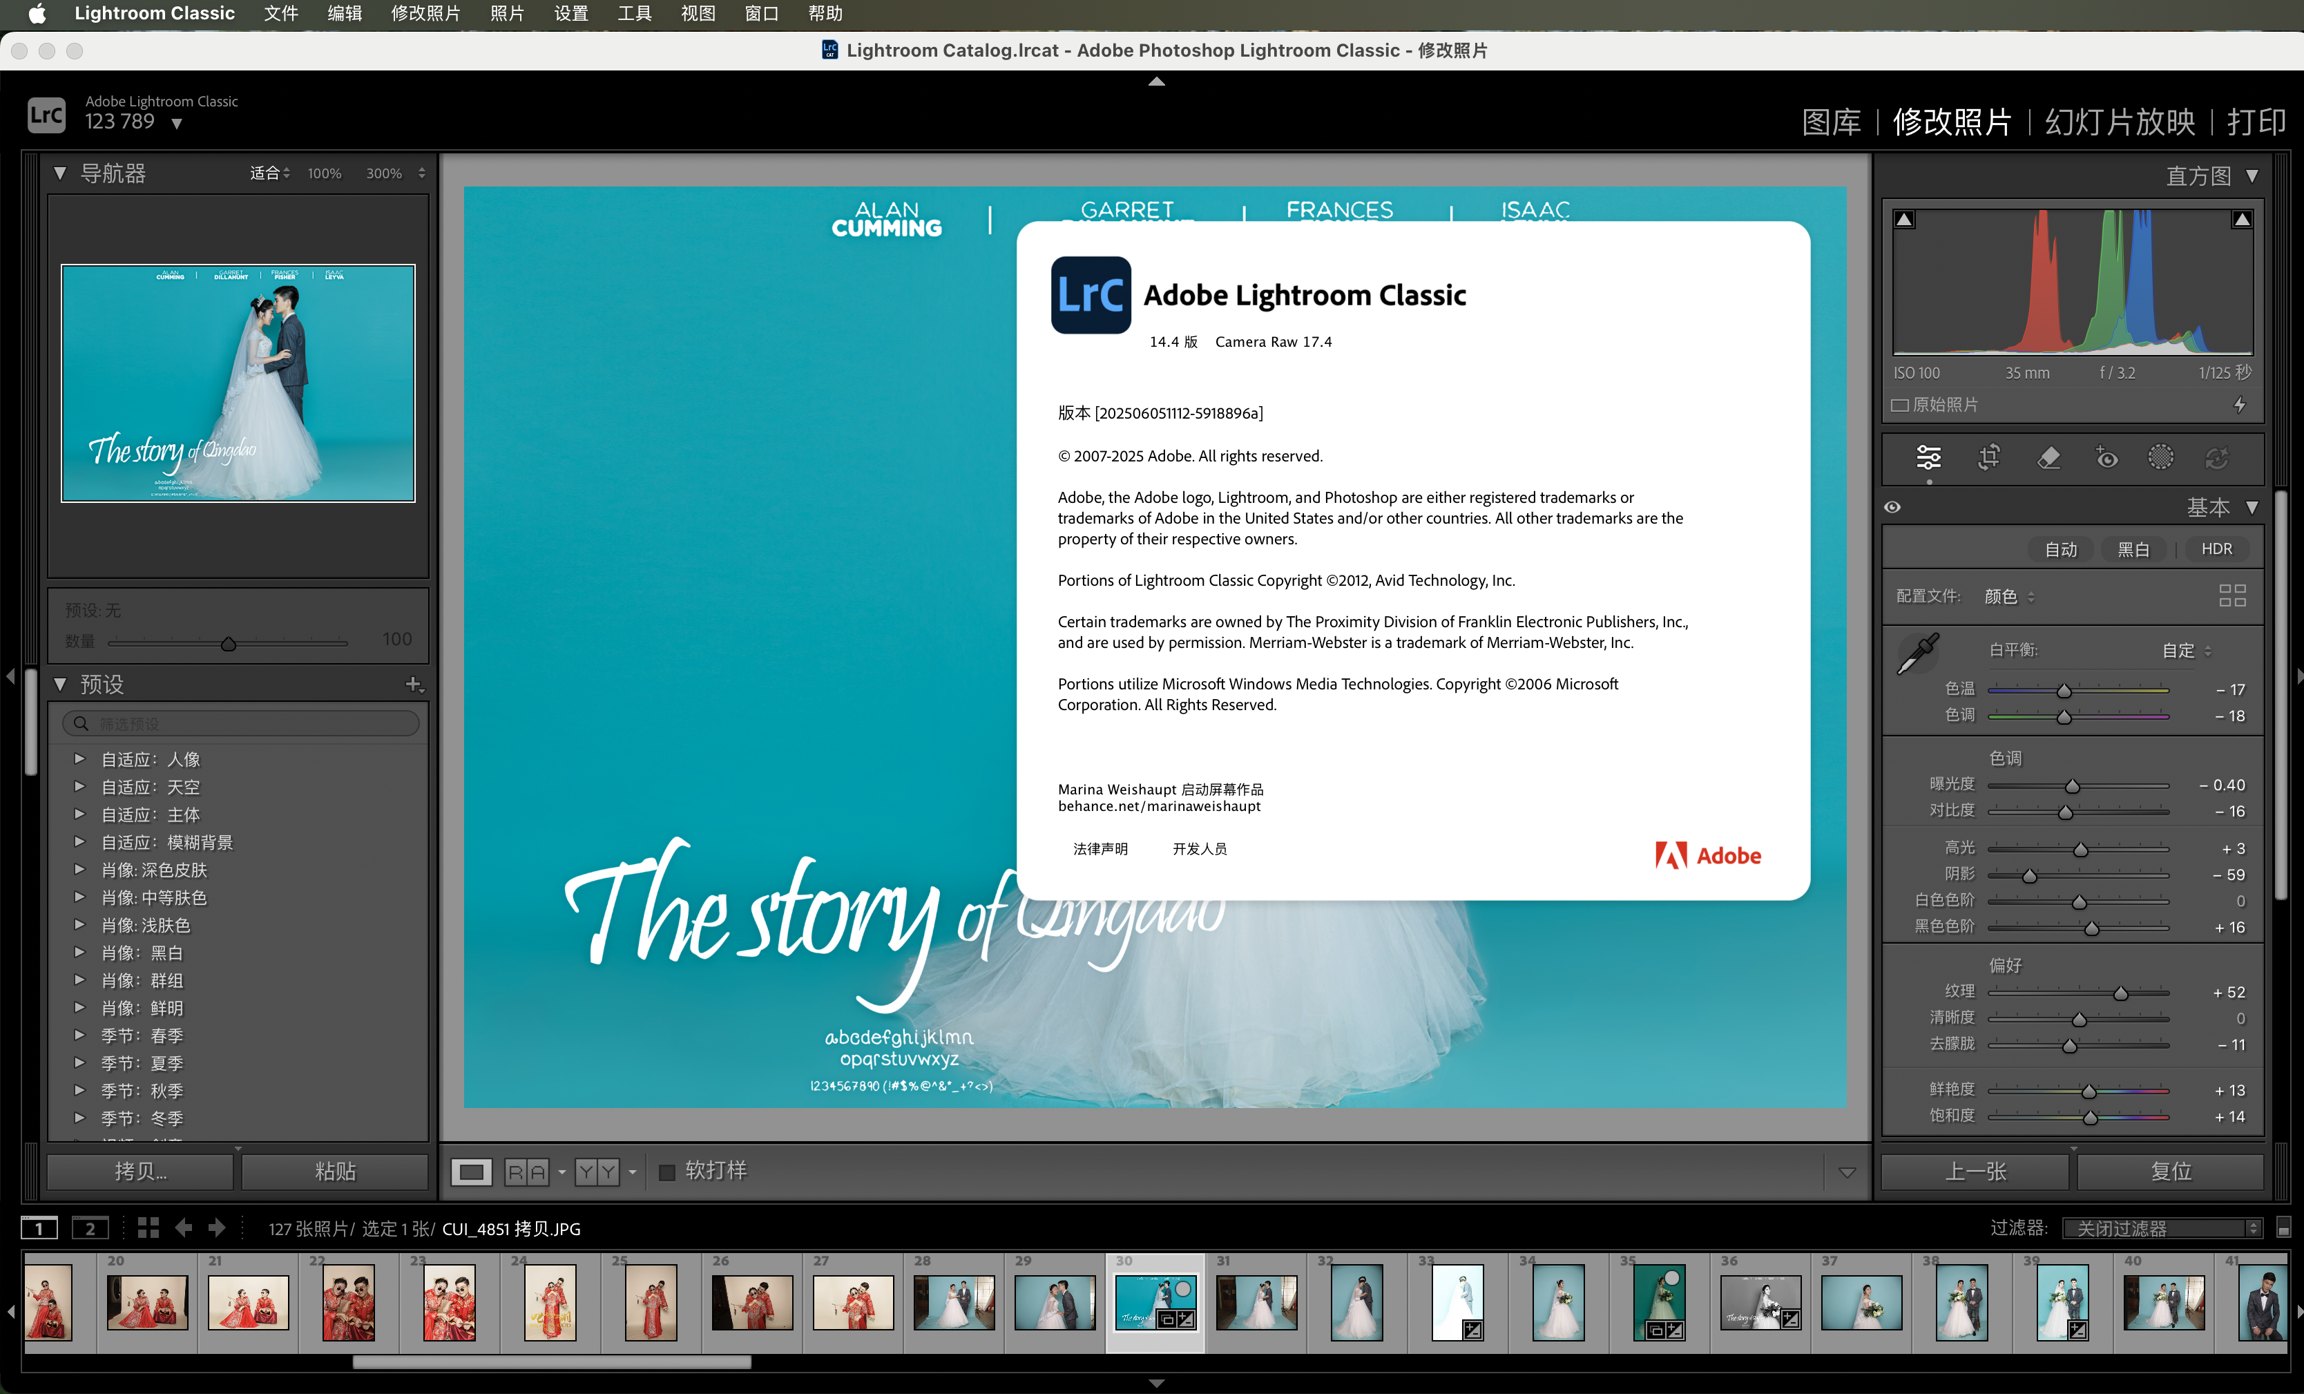Switch to grid view in filmstrip bar
2304x1394 pixels.
click(x=148, y=1228)
